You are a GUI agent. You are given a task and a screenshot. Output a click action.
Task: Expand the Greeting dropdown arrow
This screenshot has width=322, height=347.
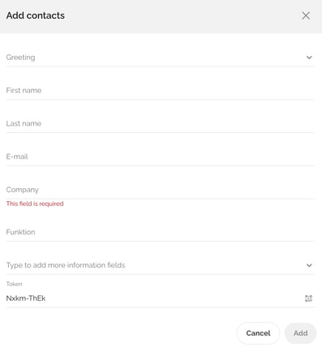coord(309,58)
